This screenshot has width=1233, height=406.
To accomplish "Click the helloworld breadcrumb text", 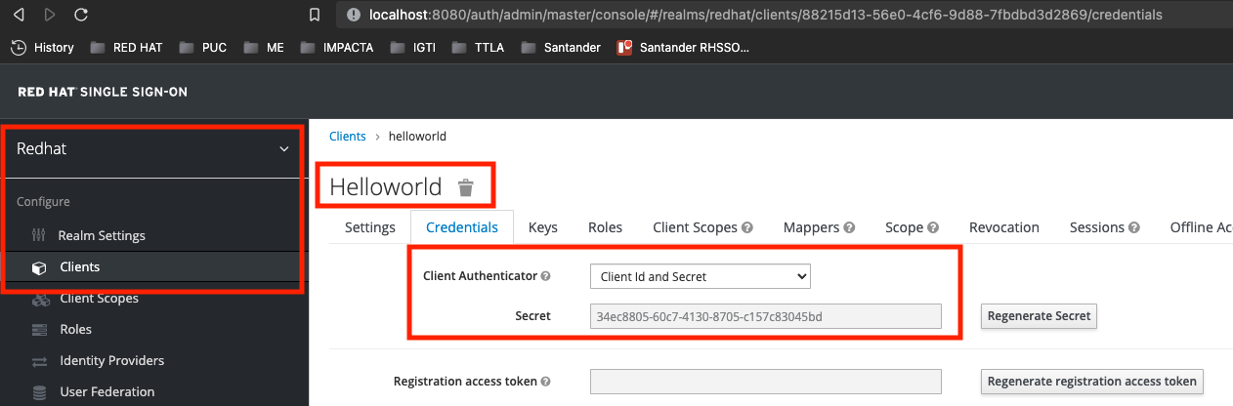I will (x=417, y=137).
